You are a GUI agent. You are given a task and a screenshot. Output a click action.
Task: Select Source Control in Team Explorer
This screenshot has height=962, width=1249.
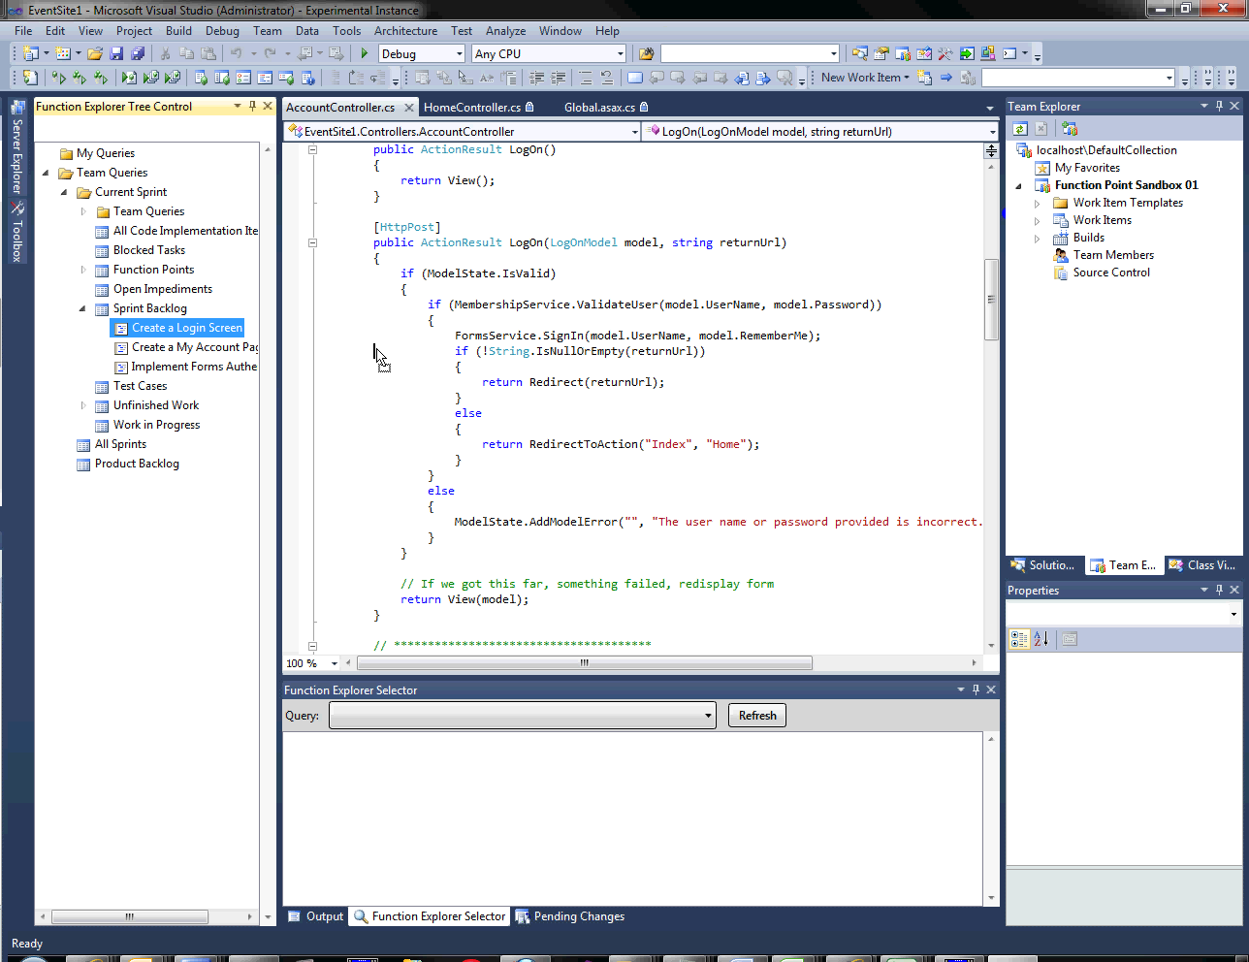(1111, 273)
